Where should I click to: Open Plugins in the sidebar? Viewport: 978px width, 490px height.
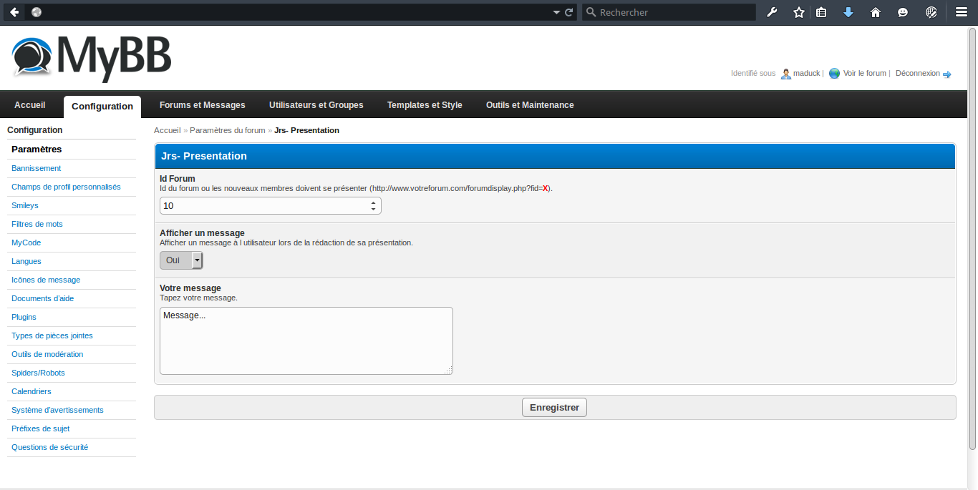pyautogui.click(x=24, y=317)
